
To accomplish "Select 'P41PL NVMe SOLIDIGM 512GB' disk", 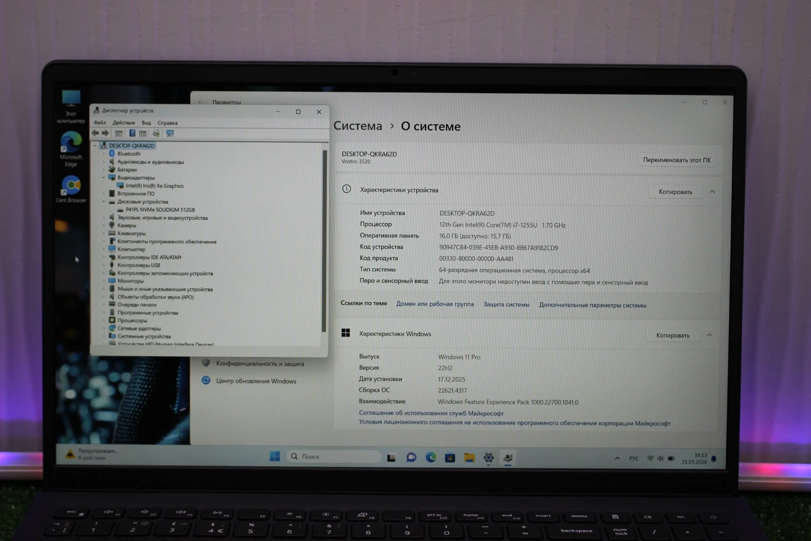I will point(160,210).
